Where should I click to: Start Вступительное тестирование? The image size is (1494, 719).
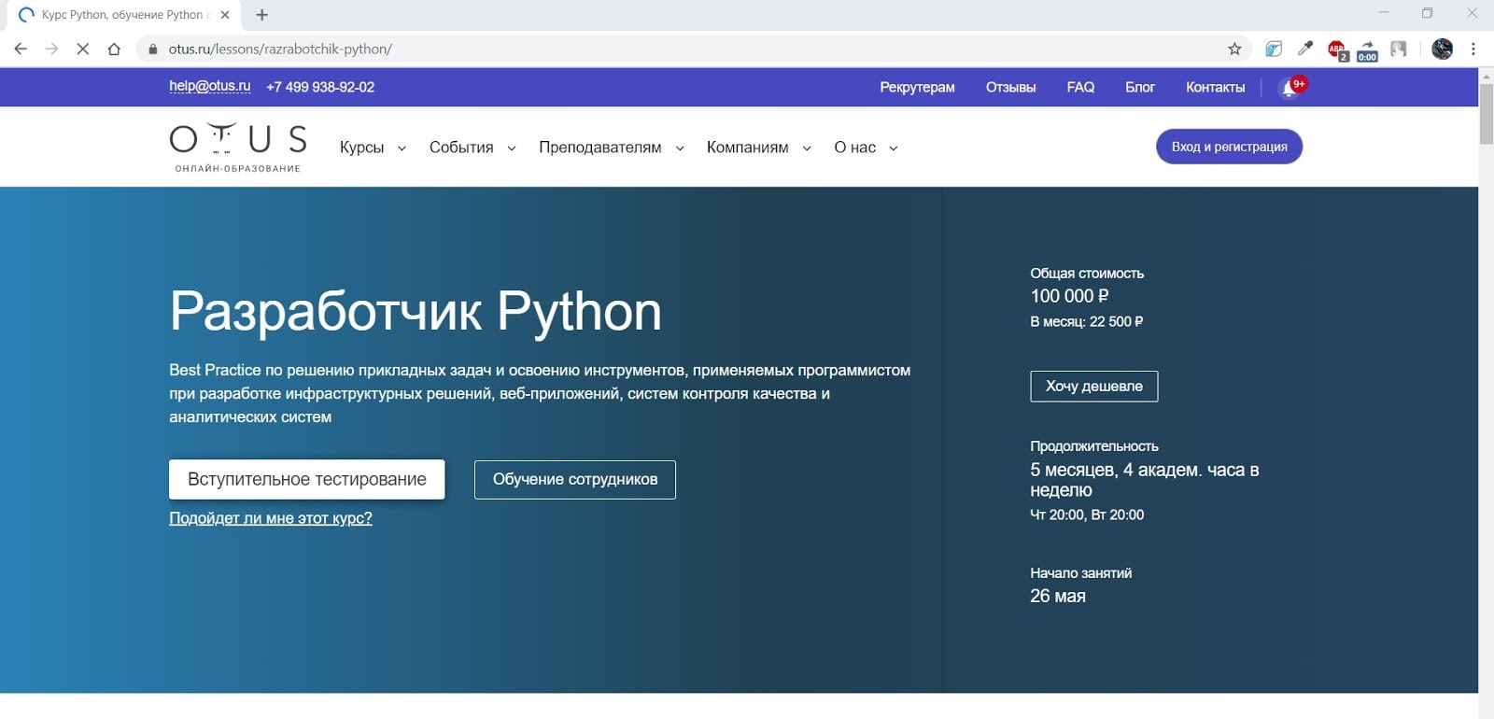(x=306, y=479)
